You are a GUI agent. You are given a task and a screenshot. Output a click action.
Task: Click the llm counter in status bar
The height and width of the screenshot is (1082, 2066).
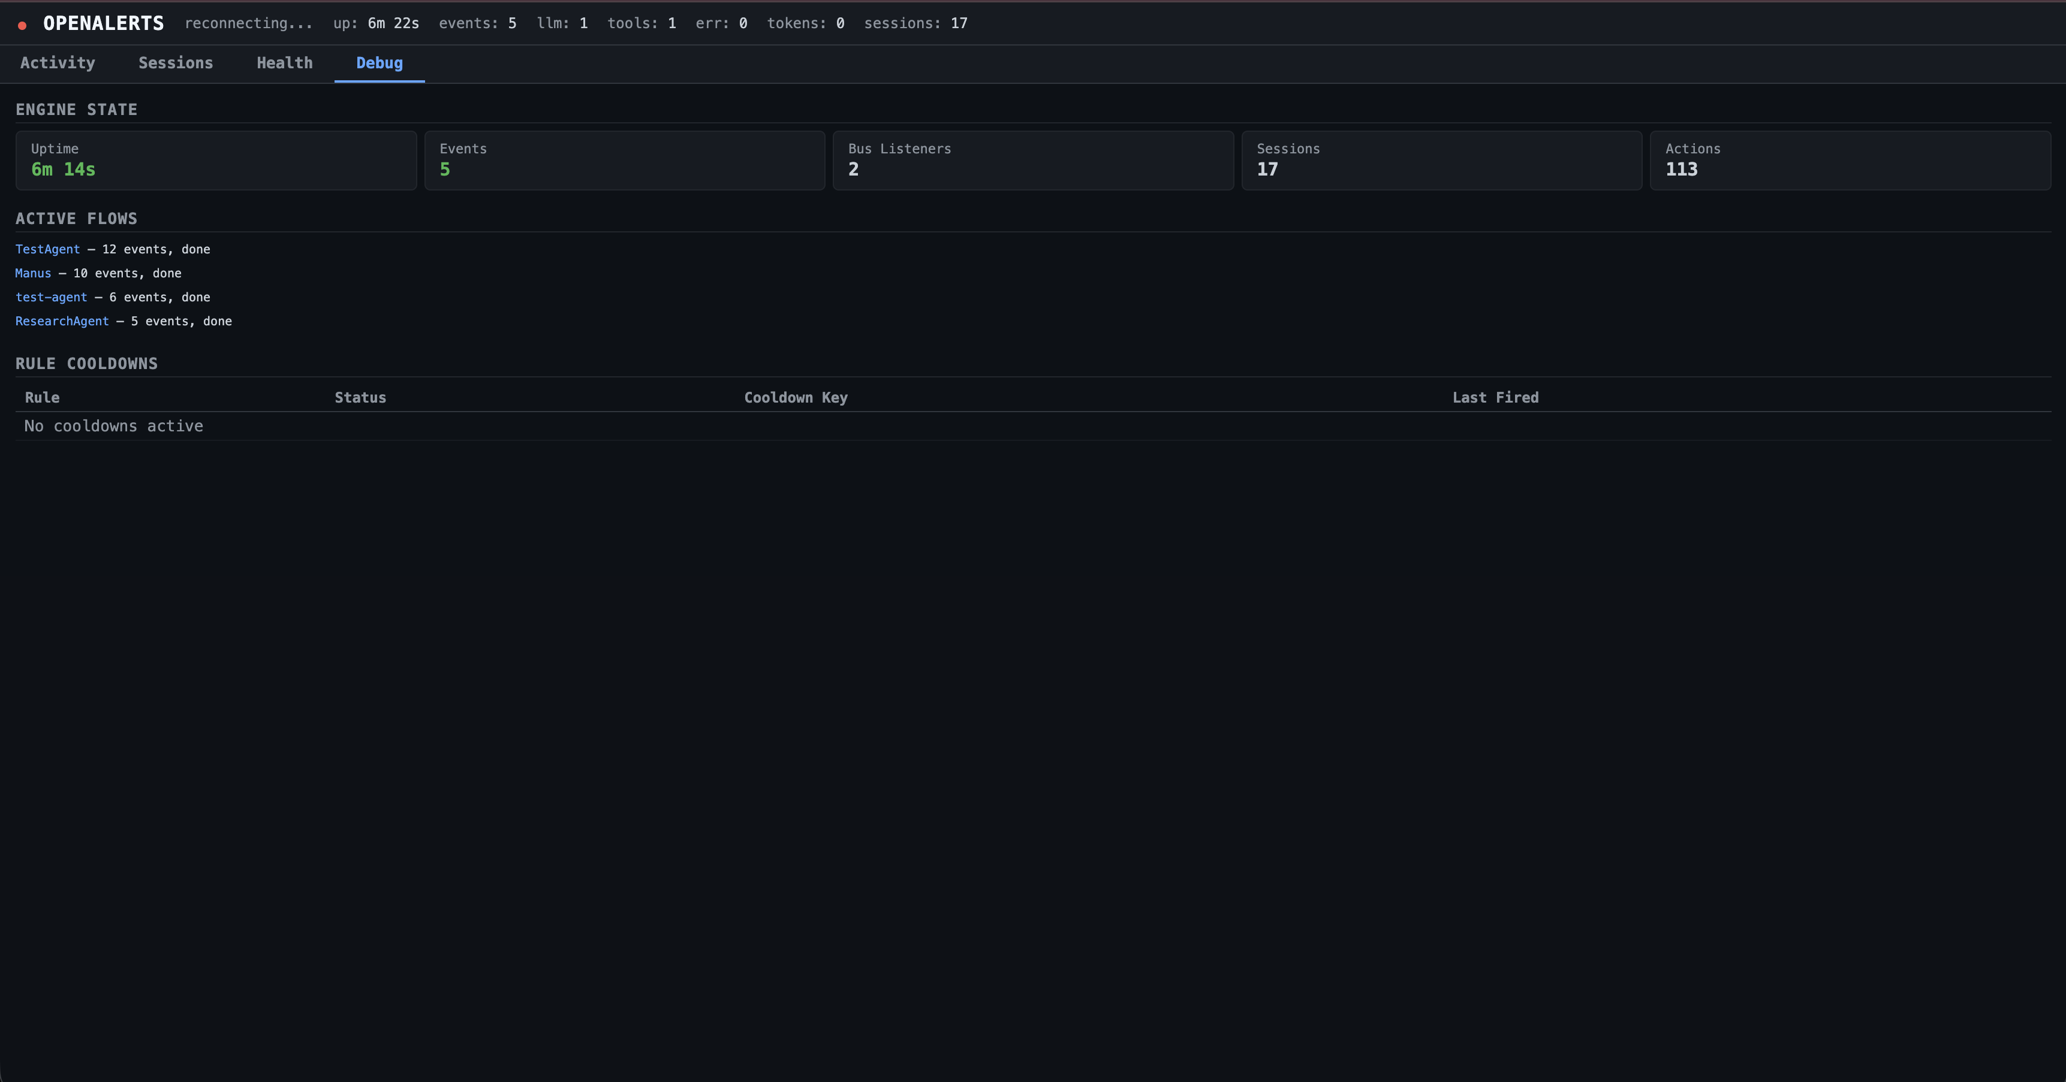pyautogui.click(x=562, y=23)
